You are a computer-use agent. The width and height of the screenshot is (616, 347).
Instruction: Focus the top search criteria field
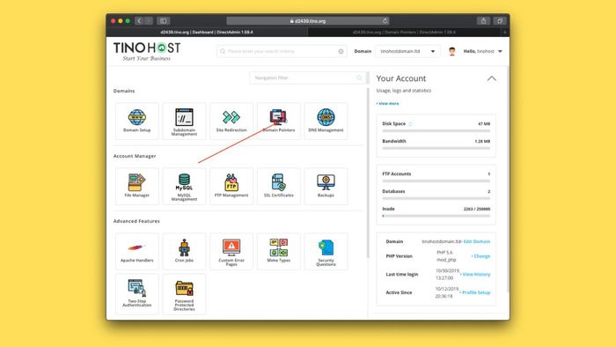coord(282,51)
